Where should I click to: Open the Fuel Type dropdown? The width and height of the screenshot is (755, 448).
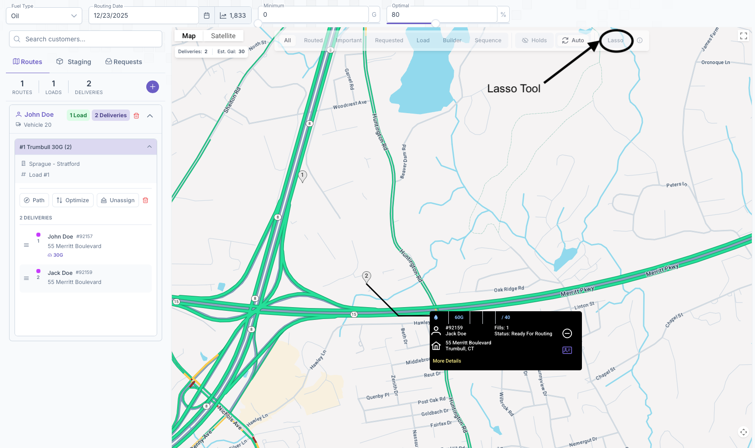pyautogui.click(x=44, y=16)
